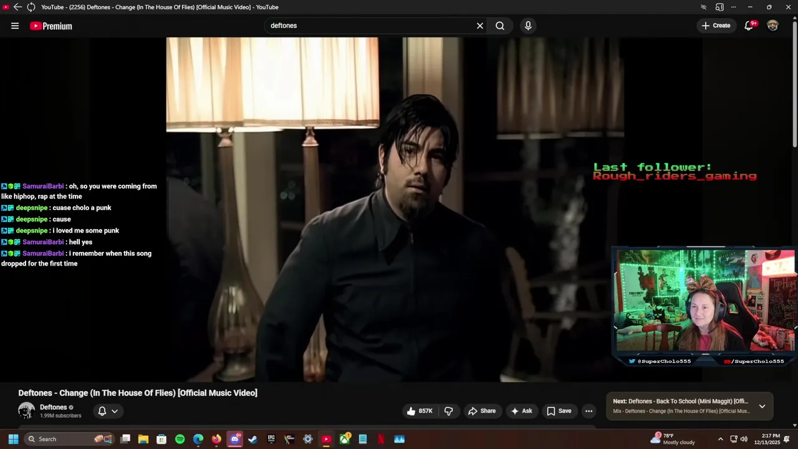Viewport: 798px width, 449px height.
Task: Click the @SuperCholo555 Twitter handle overlay
Action: click(x=660, y=361)
